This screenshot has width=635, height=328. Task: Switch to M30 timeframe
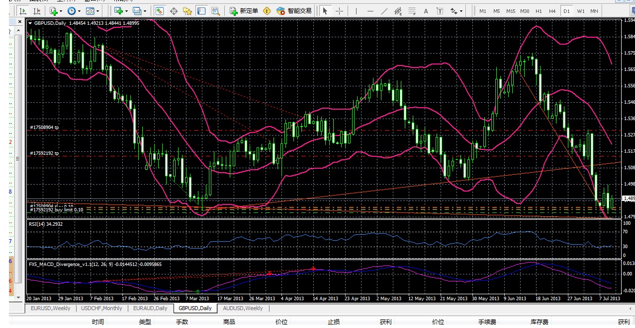525,11
